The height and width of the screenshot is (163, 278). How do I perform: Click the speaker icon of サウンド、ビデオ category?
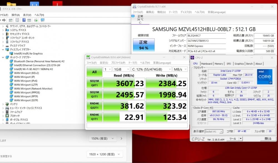pos(7,26)
